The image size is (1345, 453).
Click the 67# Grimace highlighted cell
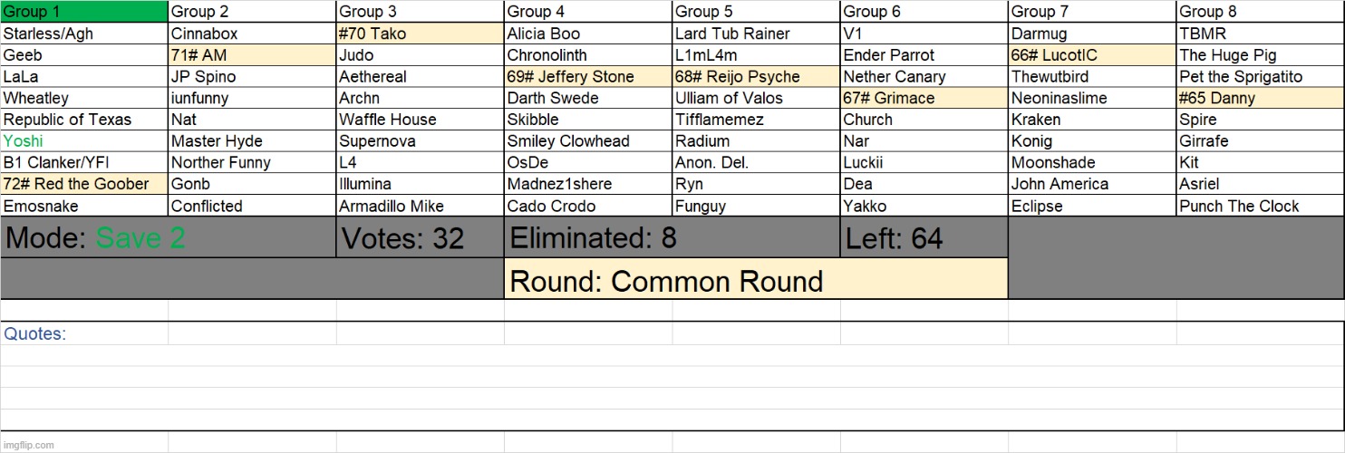click(x=924, y=98)
